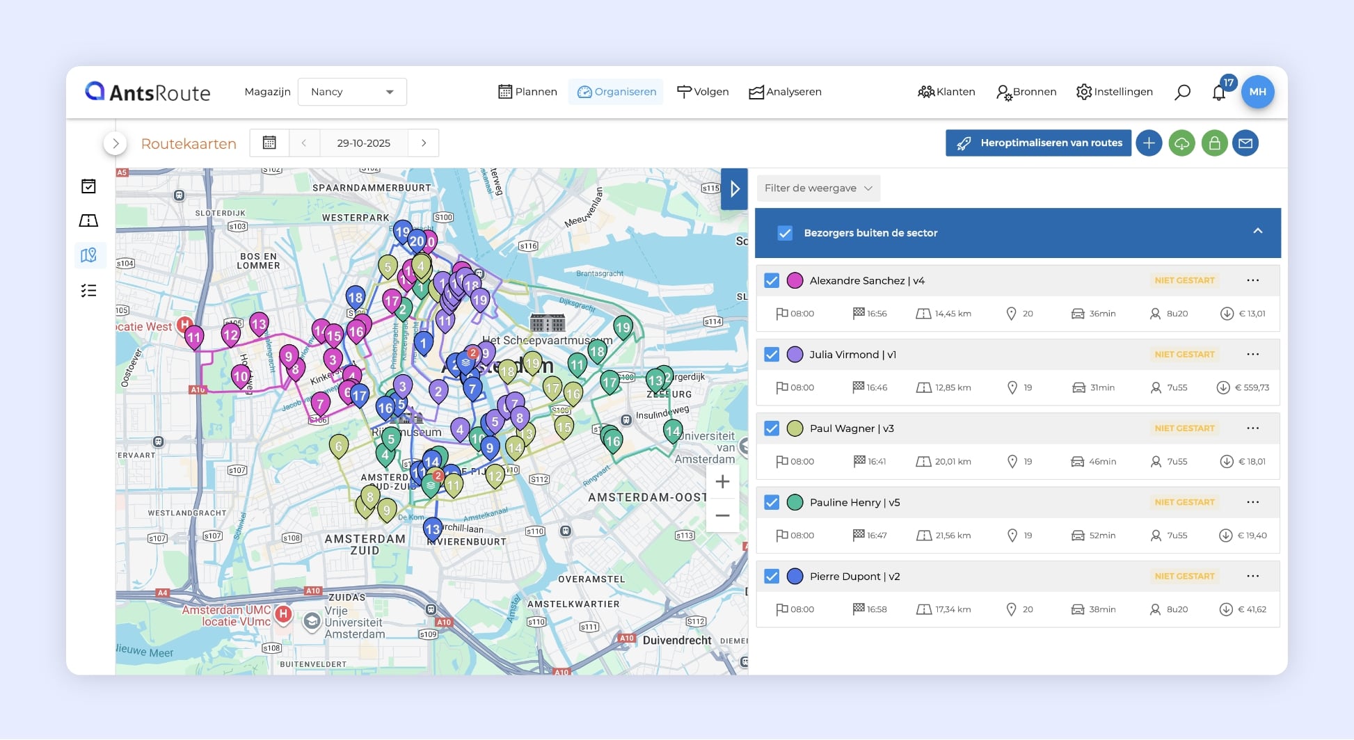
Task: Open the Analyseren menu item
Action: click(785, 91)
